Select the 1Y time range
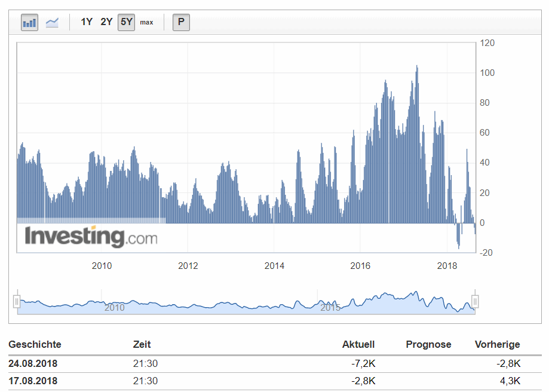 (87, 22)
